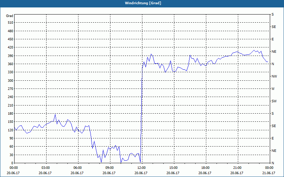Select the 330 tick on the Grad axis
284x177 pixels.
coord(11,72)
